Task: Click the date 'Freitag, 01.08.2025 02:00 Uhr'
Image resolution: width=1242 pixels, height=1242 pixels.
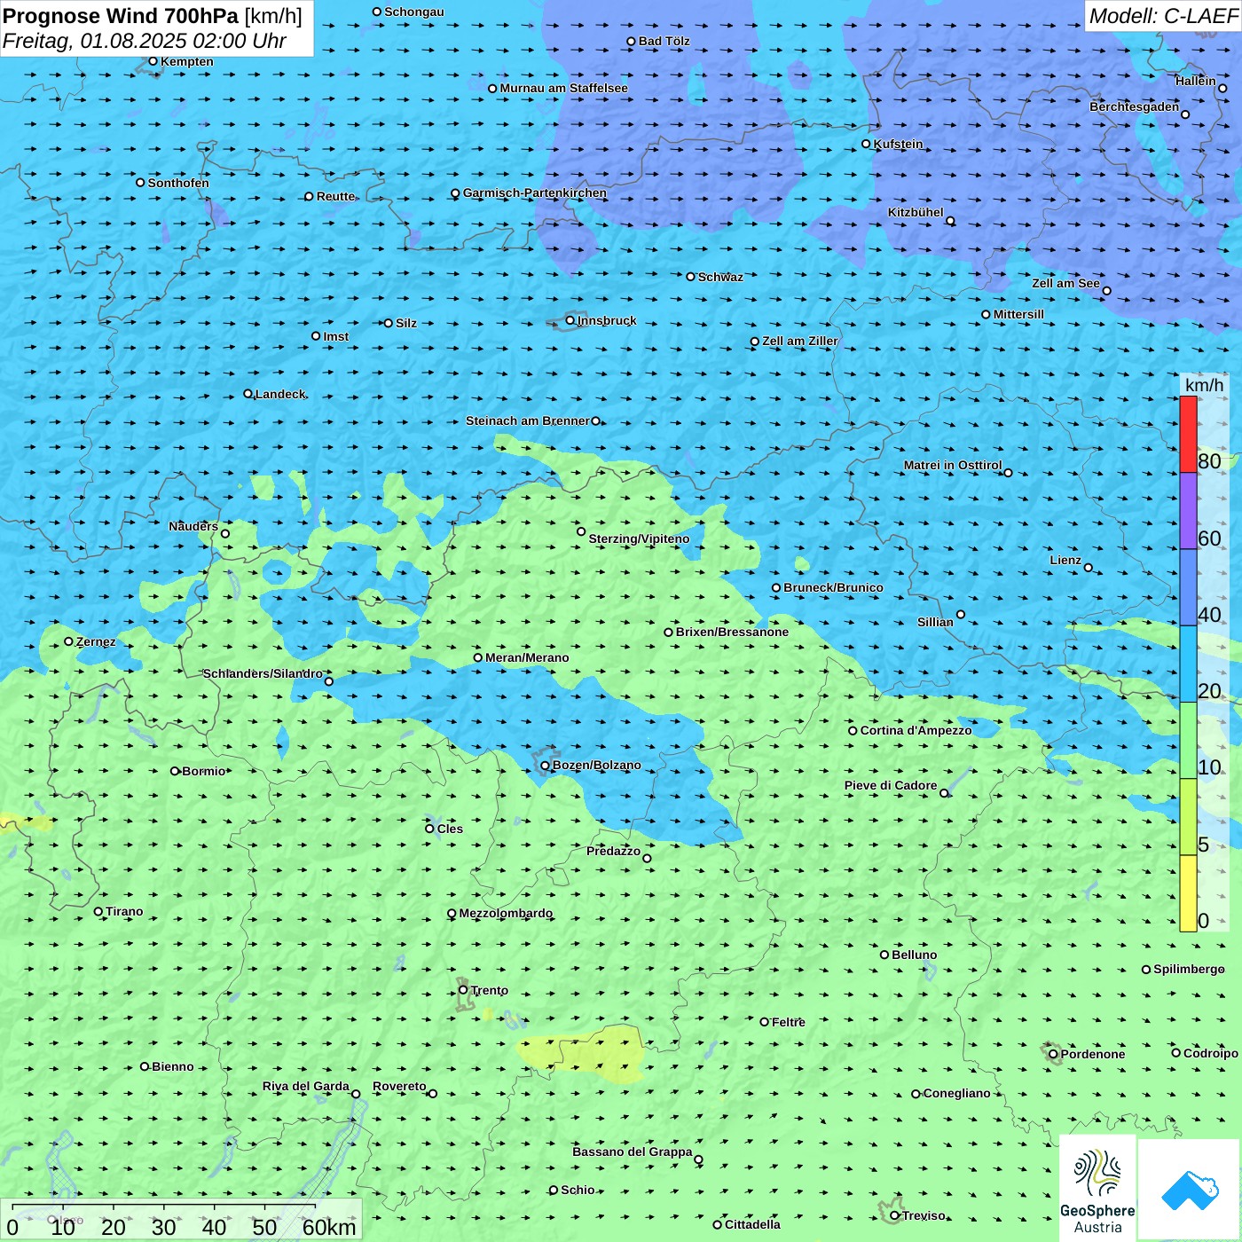Action: [145, 42]
